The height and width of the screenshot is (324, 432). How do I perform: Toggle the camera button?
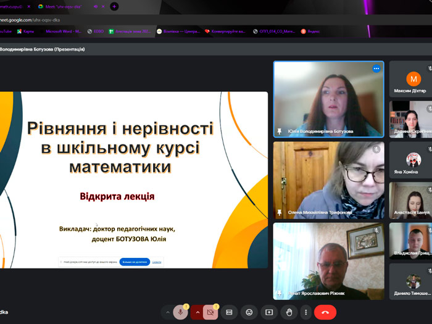point(211,313)
